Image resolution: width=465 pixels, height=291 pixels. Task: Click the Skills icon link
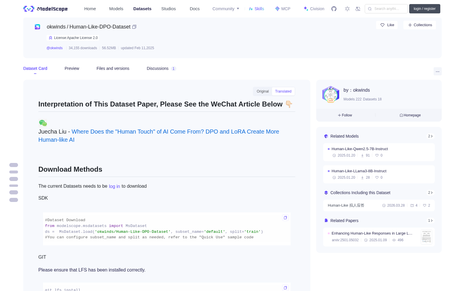point(256,9)
